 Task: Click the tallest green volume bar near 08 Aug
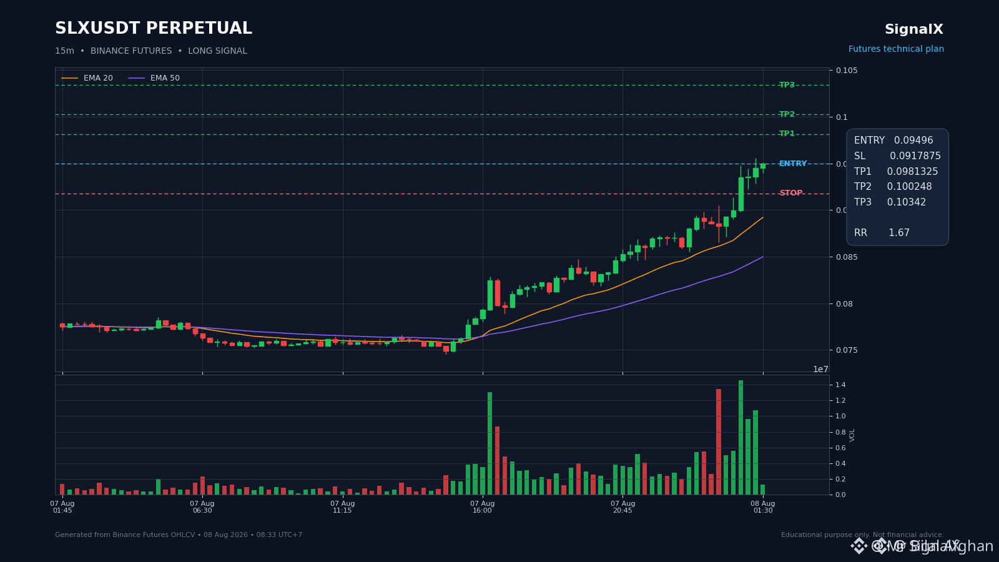click(x=741, y=438)
